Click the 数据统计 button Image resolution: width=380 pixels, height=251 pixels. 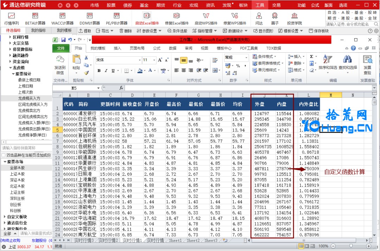point(235,31)
